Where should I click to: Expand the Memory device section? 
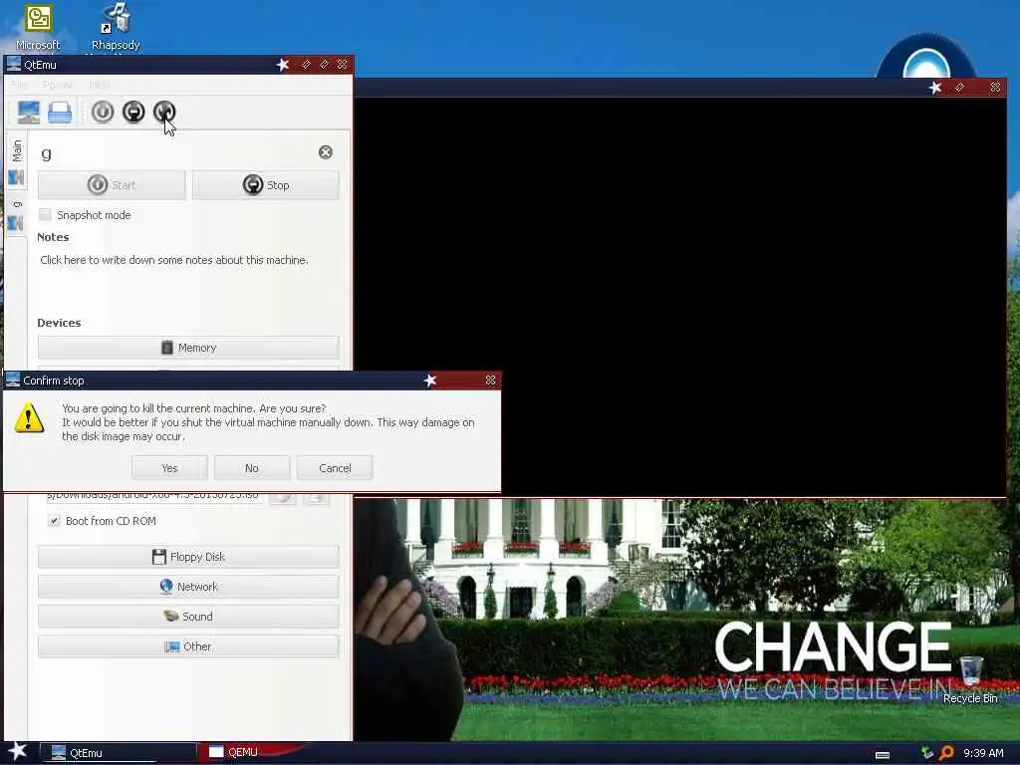point(188,348)
